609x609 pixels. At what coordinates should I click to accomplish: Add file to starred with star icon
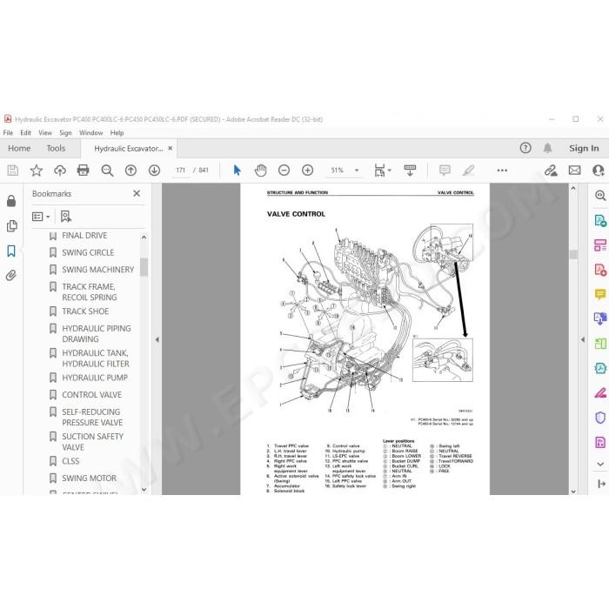(x=37, y=171)
